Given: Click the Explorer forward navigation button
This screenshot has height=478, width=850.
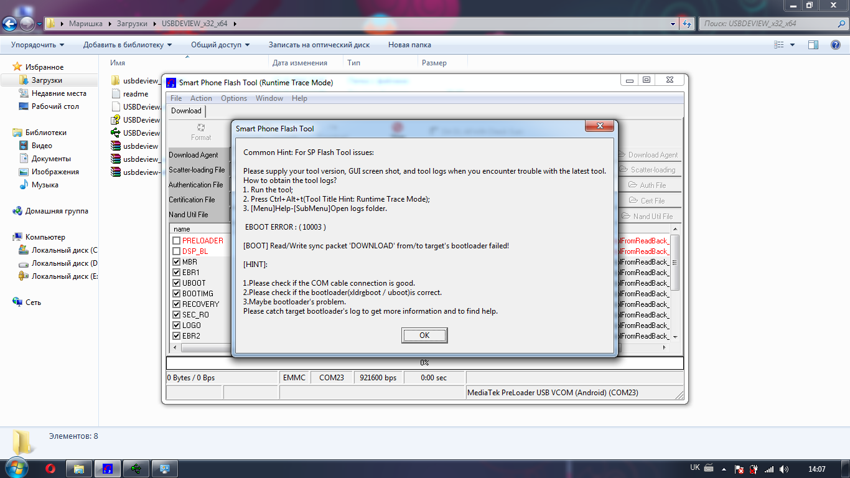Looking at the screenshot, I should pos(27,24).
